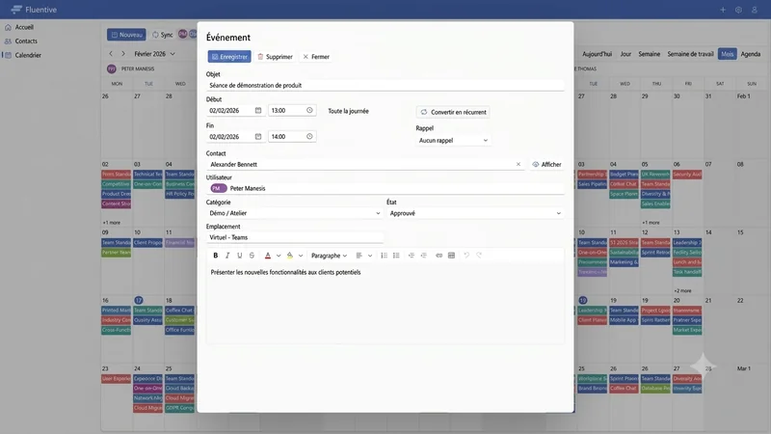Open the Catégorie dropdown
771x434 pixels.
click(x=294, y=213)
